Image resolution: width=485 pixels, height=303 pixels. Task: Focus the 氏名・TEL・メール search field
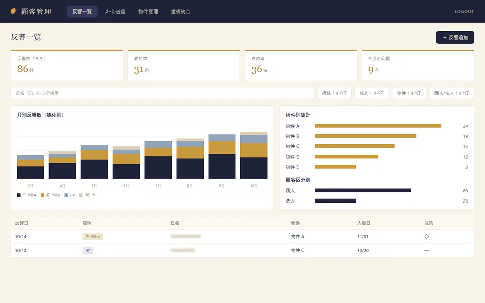(162, 93)
